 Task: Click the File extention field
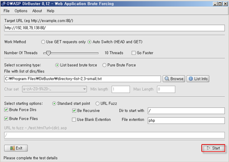(x=186, y=121)
